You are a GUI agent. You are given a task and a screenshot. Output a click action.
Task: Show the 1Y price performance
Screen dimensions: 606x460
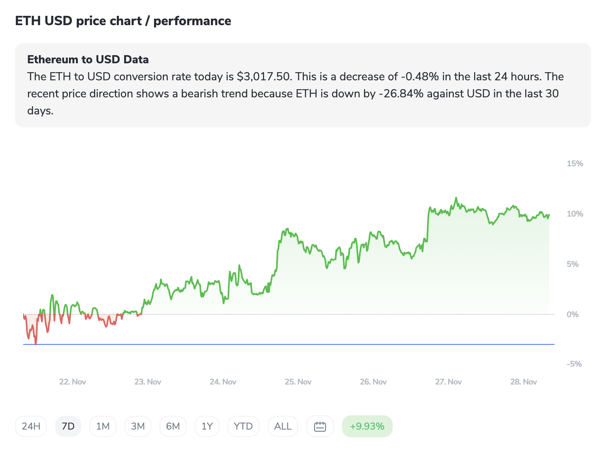coord(207,426)
